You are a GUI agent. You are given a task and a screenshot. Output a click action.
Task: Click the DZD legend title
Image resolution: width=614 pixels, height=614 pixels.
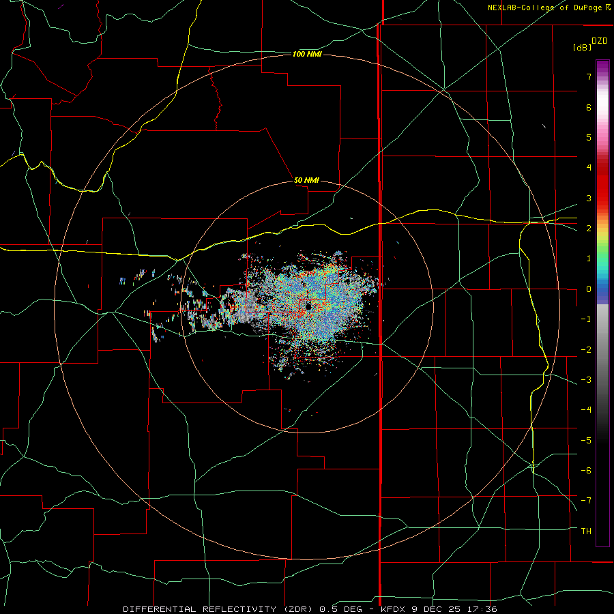pyautogui.click(x=600, y=41)
